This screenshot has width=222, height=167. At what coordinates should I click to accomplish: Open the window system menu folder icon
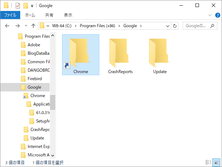(6, 6)
